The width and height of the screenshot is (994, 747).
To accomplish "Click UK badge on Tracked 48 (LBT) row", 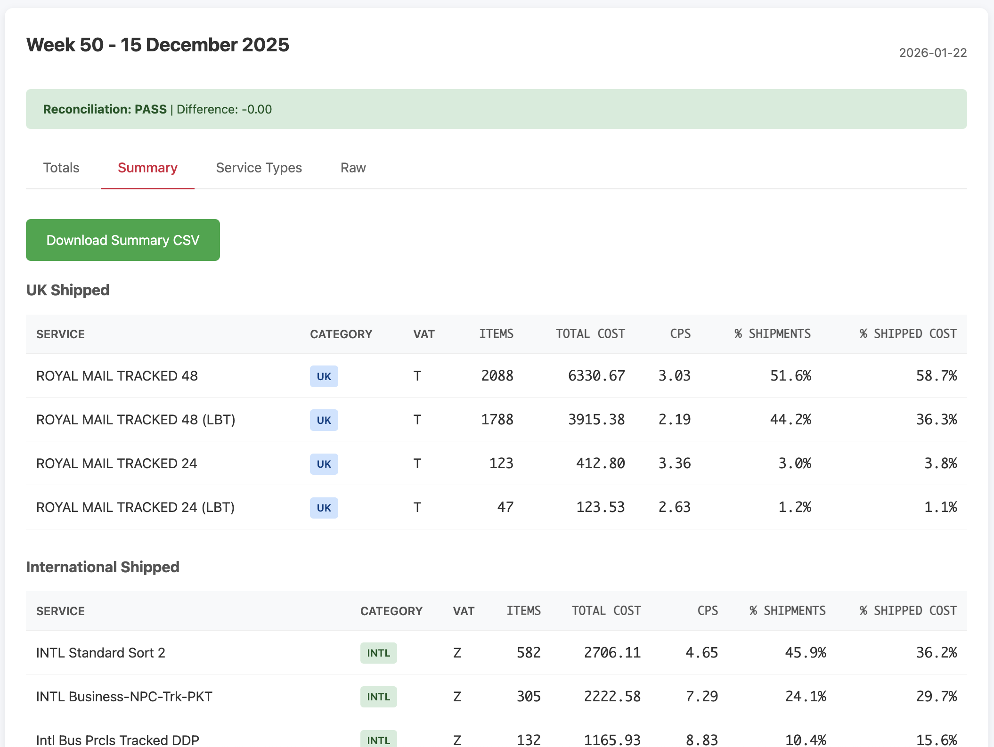I will 324,420.
